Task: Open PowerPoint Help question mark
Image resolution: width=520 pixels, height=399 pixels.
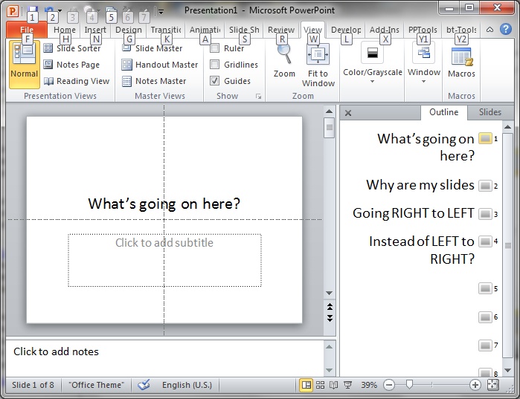Action: (505, 29)
